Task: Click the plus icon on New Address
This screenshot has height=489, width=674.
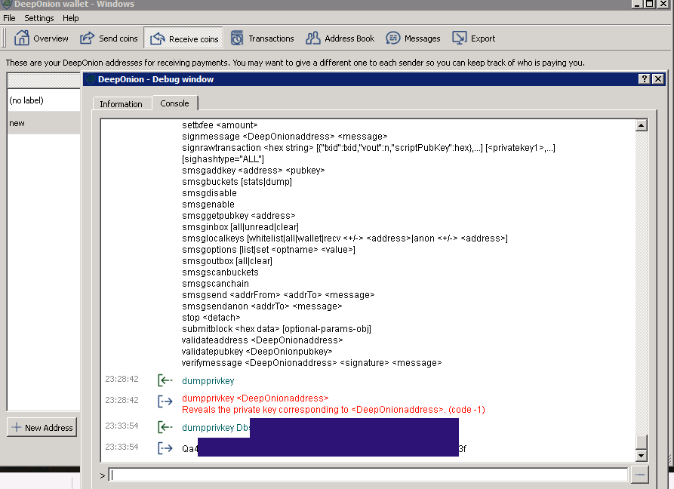Action: 17,428
